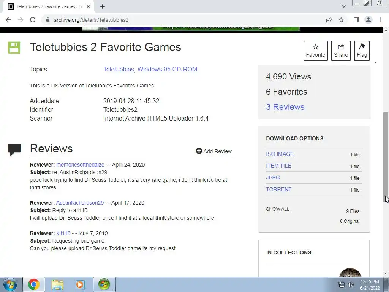Open a new tab with the plus button
The height and width of the screenshot is (292, 389).
[x=103, y=6]
